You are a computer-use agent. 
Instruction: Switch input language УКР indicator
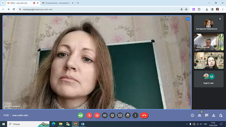pyautogui.click(x=205, y=124)
